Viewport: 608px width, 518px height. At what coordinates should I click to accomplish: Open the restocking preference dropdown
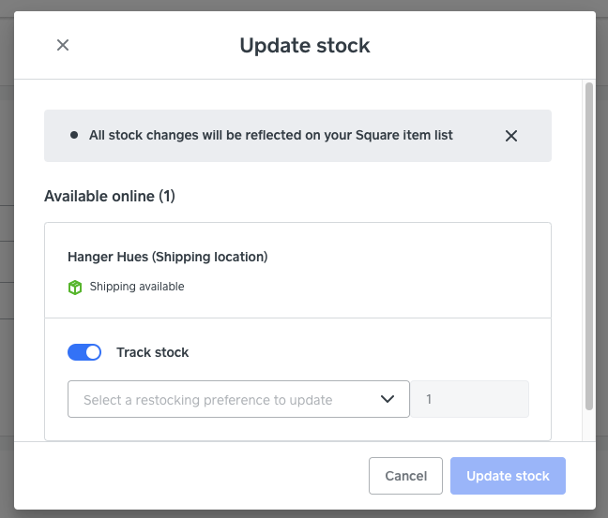click(238, 399)
